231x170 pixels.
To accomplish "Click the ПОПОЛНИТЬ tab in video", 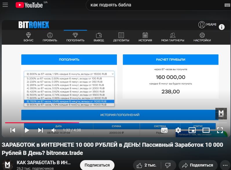I will coord(75,37).
